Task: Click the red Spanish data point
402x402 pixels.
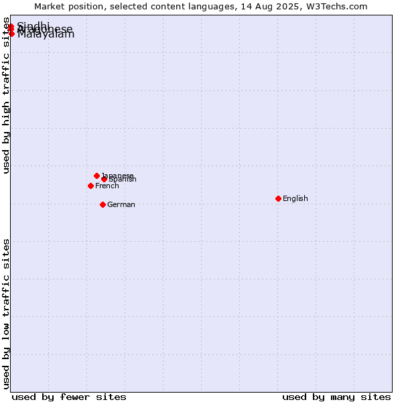Action: [104, 179]
